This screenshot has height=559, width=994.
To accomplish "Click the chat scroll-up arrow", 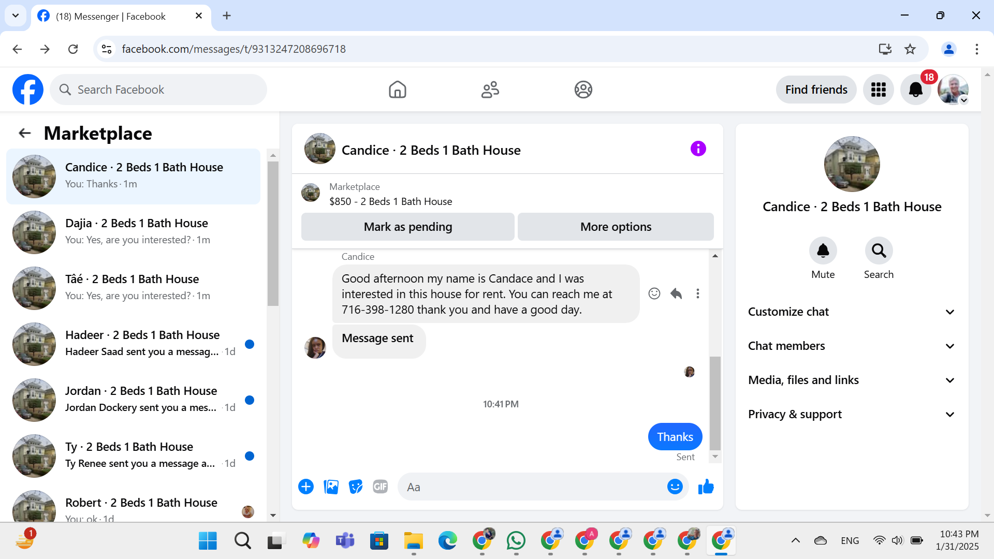I will (x=715, y=256).
